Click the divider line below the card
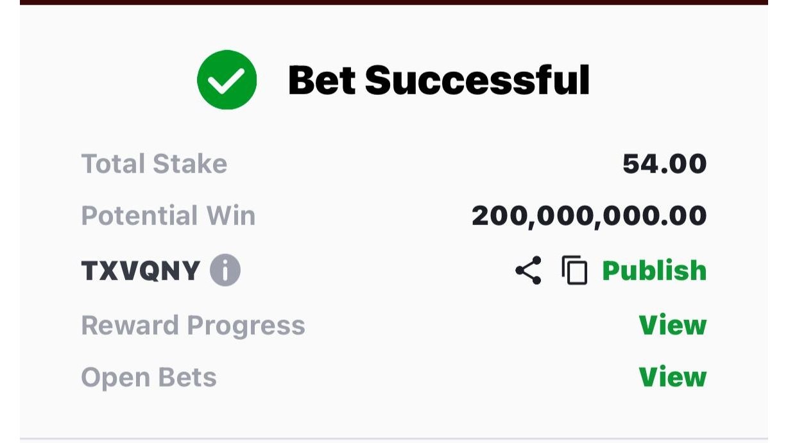The image size is (788, 443). [x=394, y=440]
